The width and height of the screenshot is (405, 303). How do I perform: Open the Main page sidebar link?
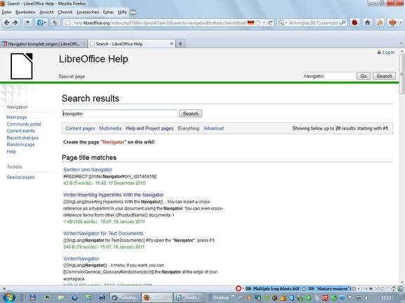17,117
